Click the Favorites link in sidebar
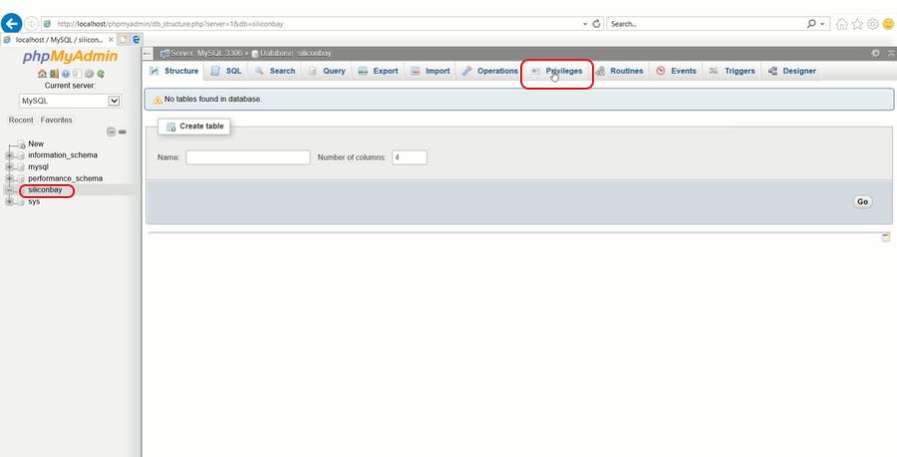897x457 pixels. [56, 119]
